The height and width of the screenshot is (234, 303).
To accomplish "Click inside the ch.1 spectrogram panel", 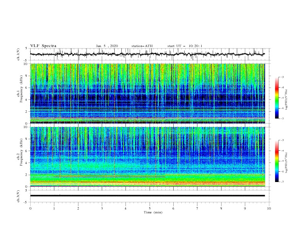I will click(x=148, y=93).
